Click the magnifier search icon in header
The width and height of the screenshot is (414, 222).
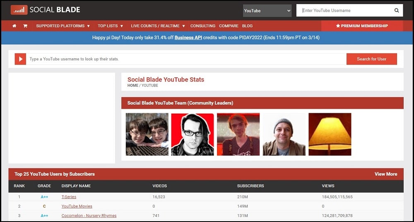click(397, 10)
